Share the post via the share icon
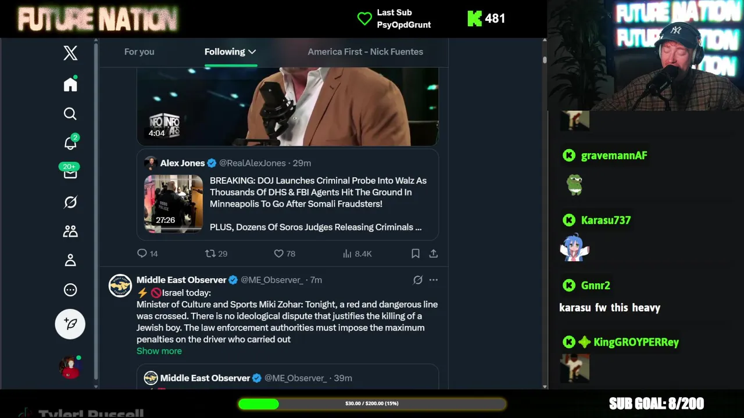This screenshot has height=418, width=744. [434, 254]
